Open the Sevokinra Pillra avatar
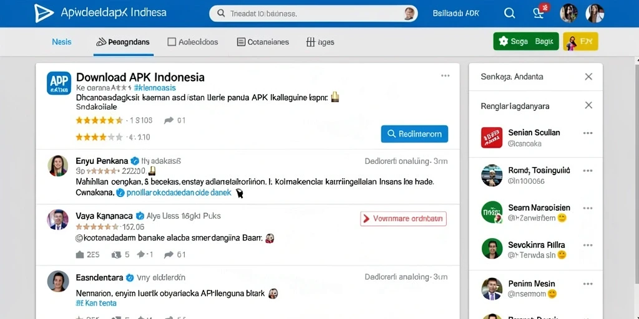 pos(492,249)
